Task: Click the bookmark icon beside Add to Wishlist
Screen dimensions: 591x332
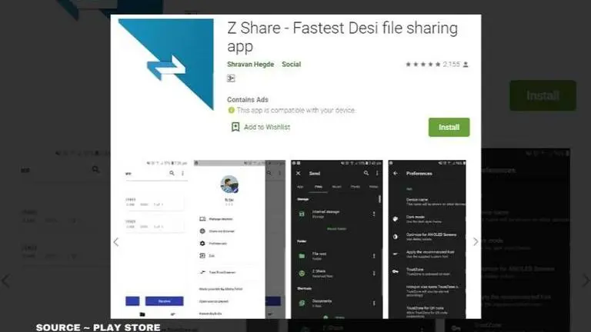Action: coord(235,128)
